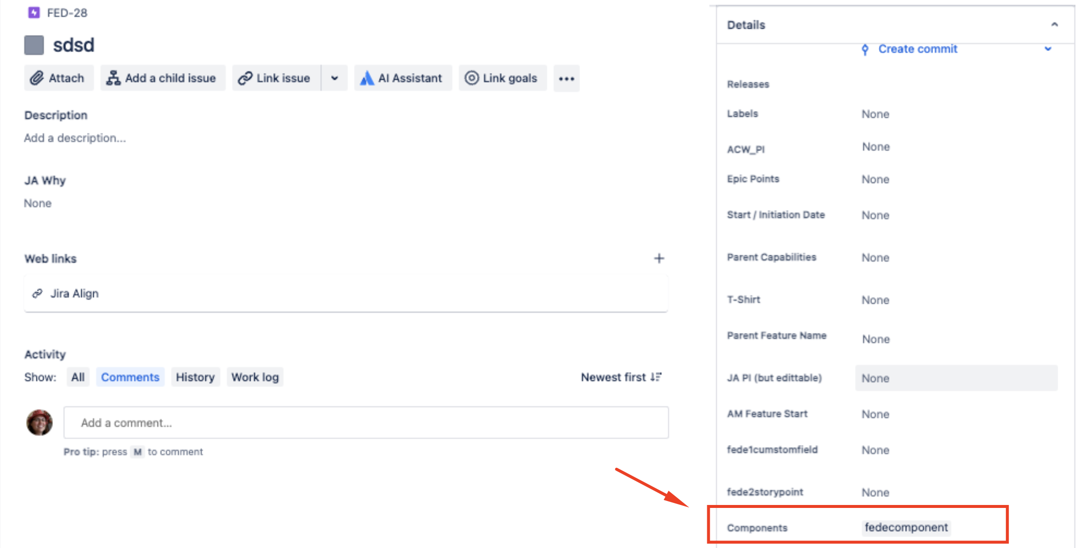Image resolution: width=1083 pixels, height=548 pixels.
Task: Select the Work log tab
Action: [x=255, y=377]
